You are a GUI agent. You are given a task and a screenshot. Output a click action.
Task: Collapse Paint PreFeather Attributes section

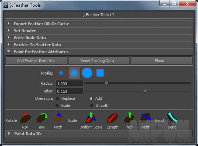click(x=99, y=52)
